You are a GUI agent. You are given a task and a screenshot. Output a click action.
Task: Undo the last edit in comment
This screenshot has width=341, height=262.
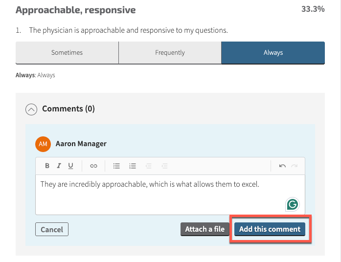282,166
